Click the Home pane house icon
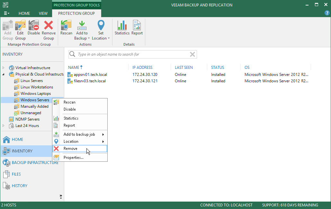 tap(6, 139)
